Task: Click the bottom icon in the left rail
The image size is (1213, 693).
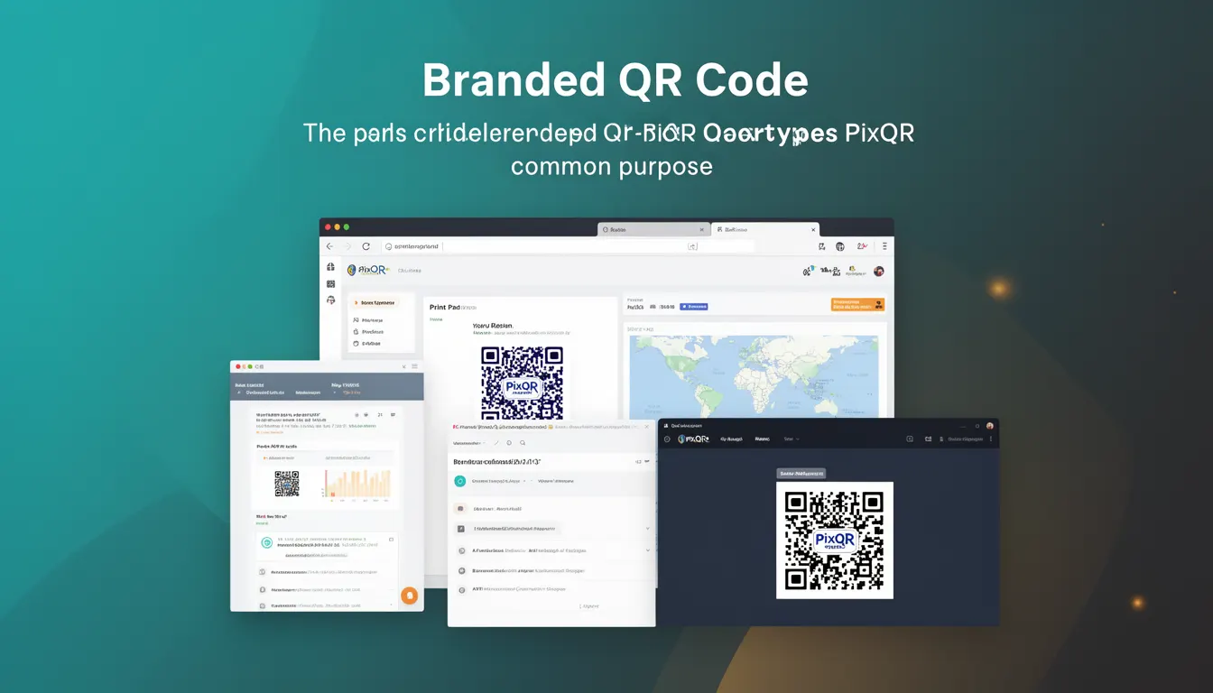Action: tap(330, 300)
